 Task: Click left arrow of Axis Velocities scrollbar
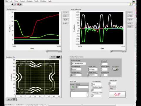(111, 51)
